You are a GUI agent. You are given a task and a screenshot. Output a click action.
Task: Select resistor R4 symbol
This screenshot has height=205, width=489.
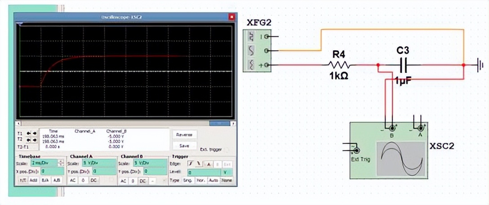(339, 65)
